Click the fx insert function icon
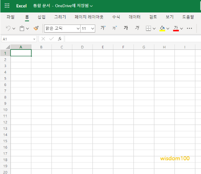 pos(60,39)
